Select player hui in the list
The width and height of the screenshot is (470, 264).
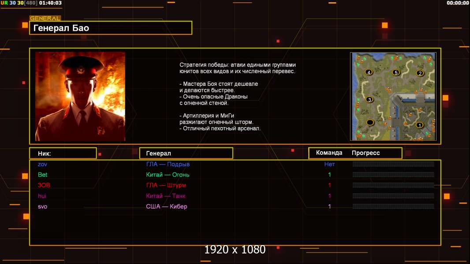42,196
